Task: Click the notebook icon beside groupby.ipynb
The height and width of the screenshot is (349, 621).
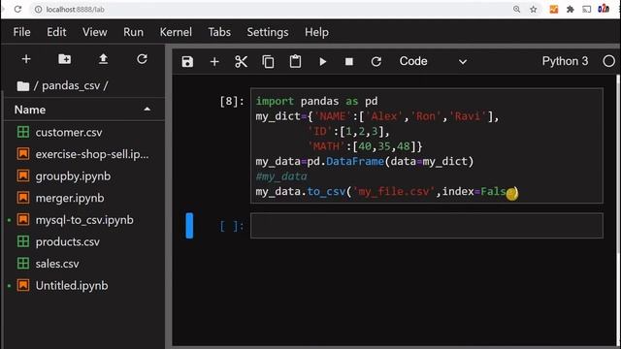Action: pos(23,176)
